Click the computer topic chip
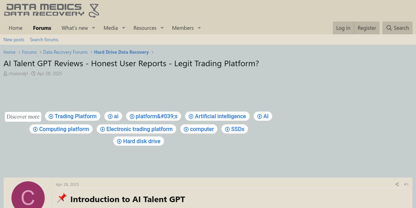The height and width of the screenshot is (208, 416). (199, 129)
